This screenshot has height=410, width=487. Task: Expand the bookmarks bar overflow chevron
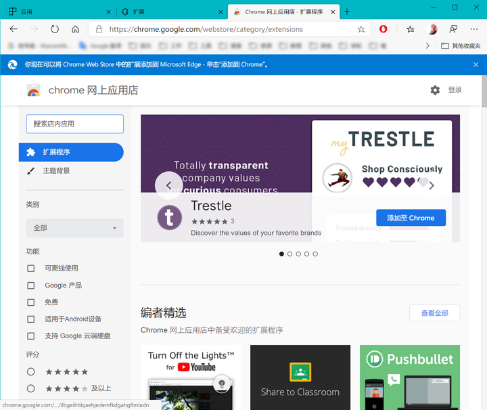(x=427, y=46)
